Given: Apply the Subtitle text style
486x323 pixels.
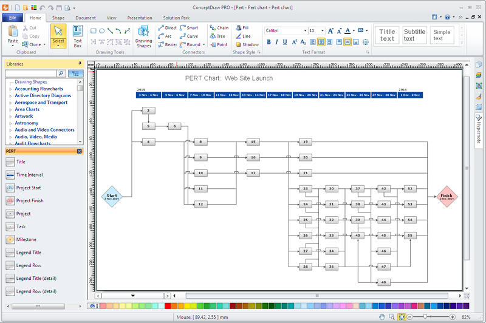Looking at the screenshot, I should tap(414, 35).
